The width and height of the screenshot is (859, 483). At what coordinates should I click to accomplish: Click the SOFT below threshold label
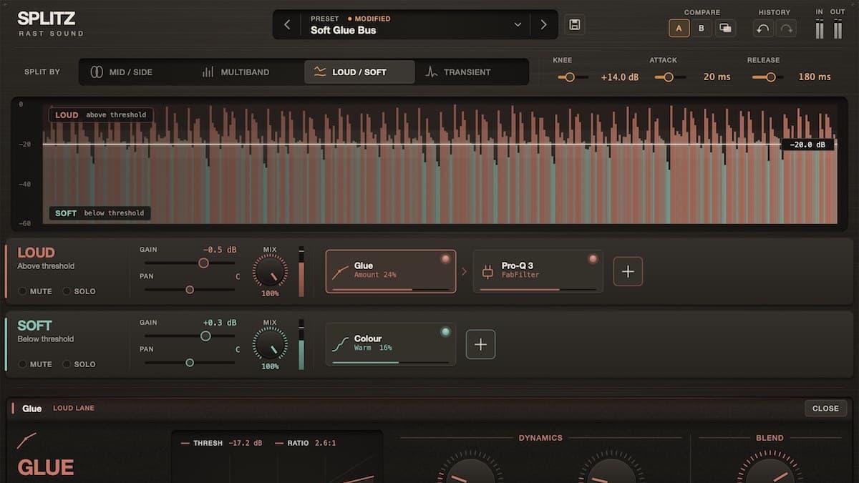tap(100, 213)
